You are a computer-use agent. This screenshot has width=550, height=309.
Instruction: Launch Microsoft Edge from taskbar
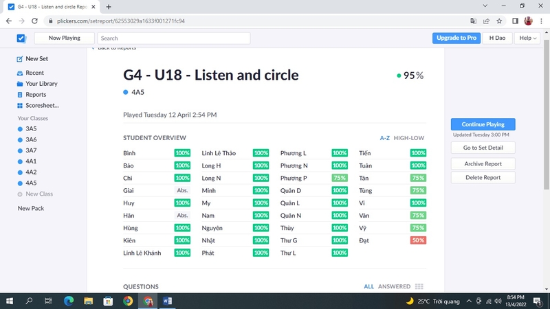(69, 301)
